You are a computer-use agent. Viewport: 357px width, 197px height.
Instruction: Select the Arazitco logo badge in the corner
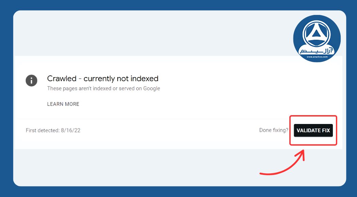pyautogui.click(x=317, y=38)
